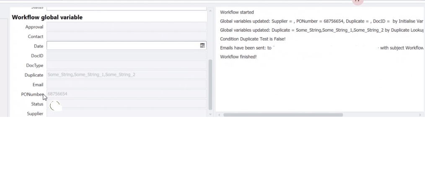Open the Date field calendar picker

tap(202, 46)
